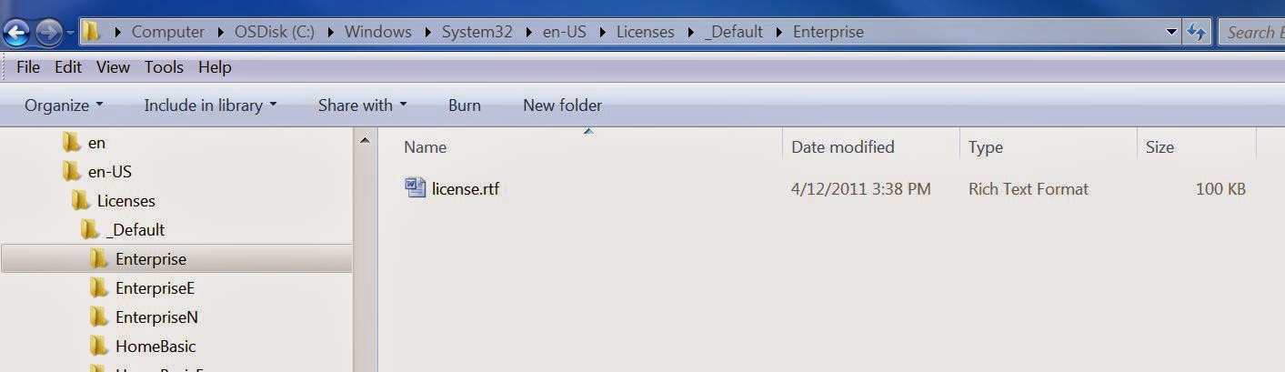Image resolution: width=1285 pixels, height=372 pixels.
Task: Click the Forward navigation arrow button
Action: pyautogui.click(x=48, y=34)
